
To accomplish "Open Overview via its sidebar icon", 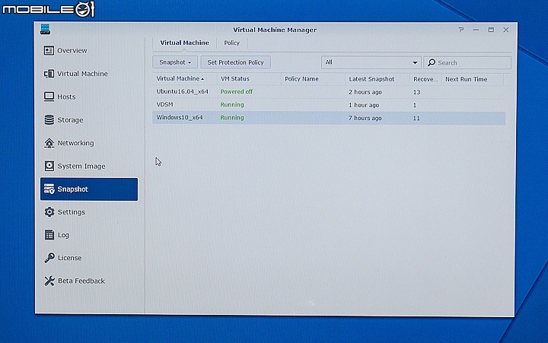I will point(49,51).
